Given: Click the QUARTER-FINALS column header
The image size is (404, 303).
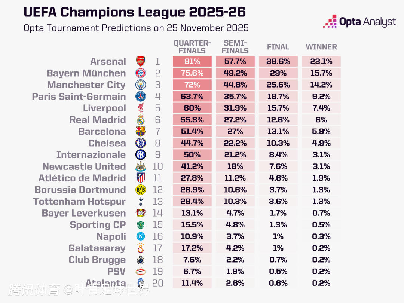Looking at the screenshot, I should click(x=192, y=47).
